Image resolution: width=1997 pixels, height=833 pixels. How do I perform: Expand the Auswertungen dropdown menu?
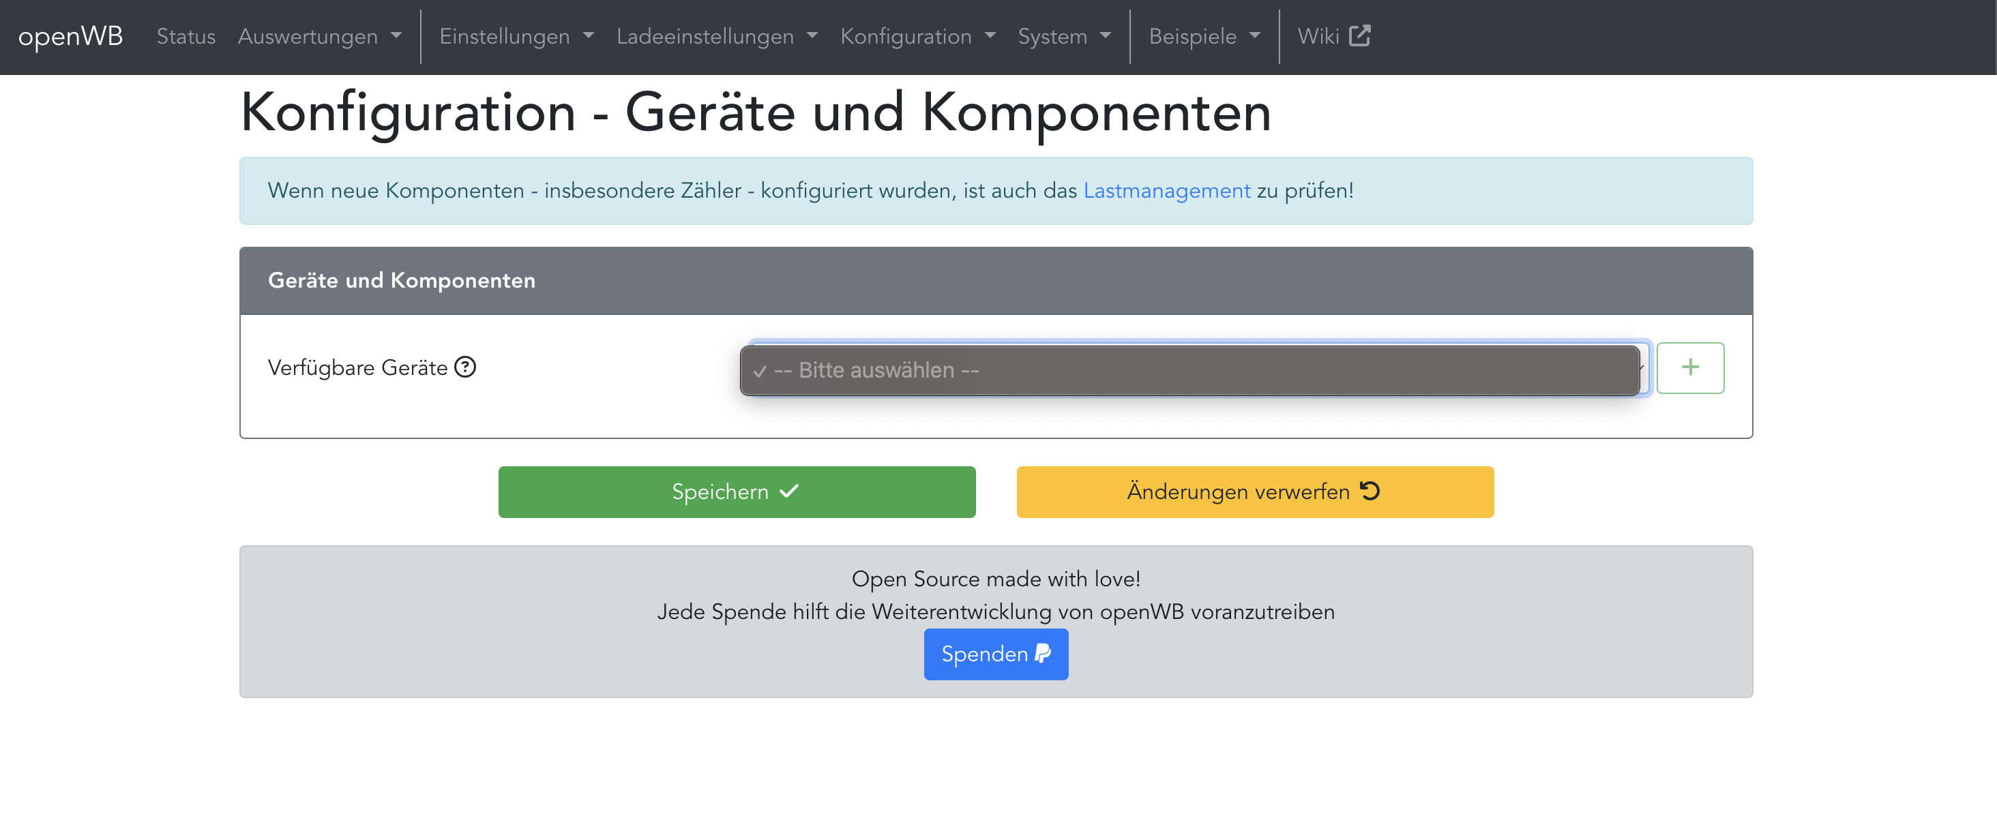[x=319, y=35]
